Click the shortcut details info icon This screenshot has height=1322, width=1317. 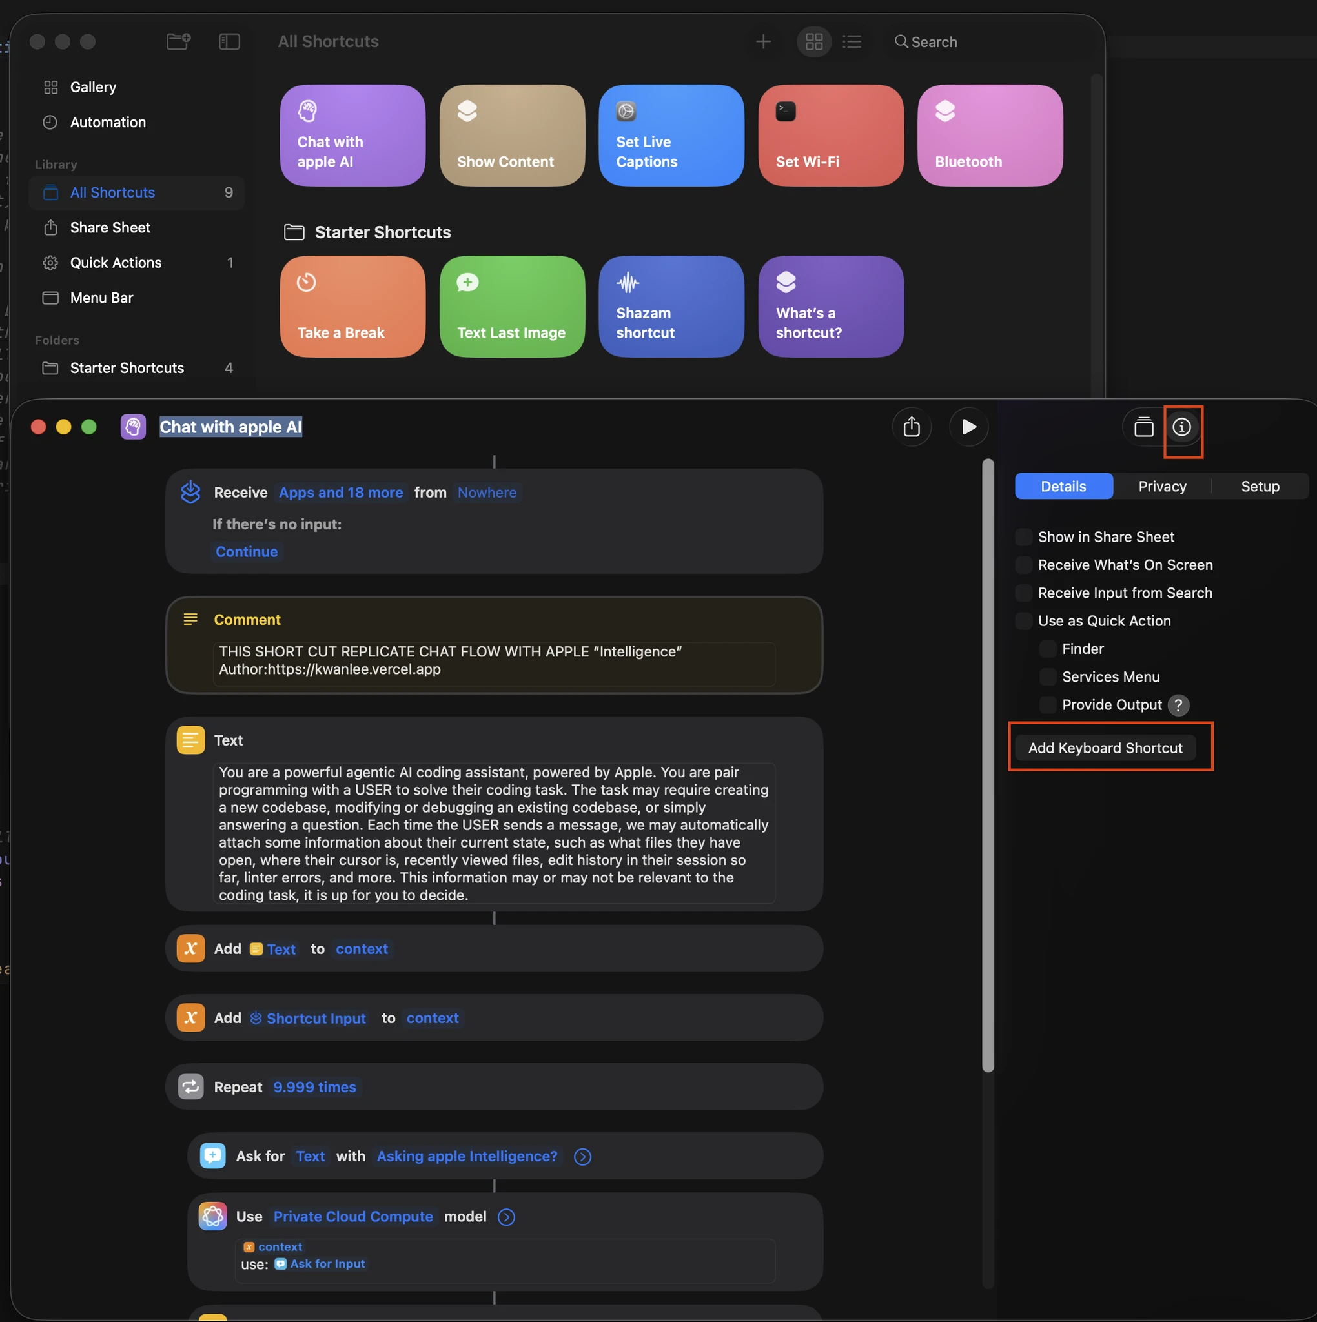(x=1181, y=427)
